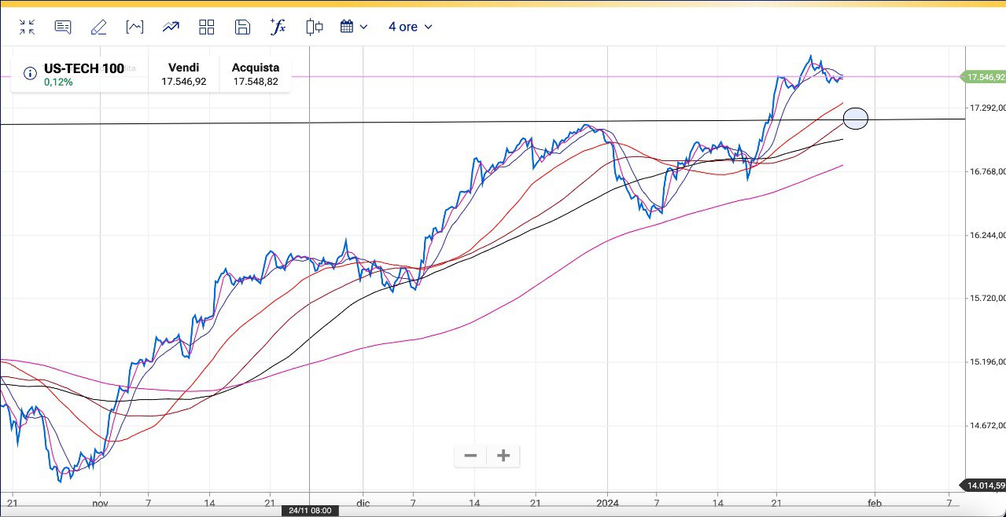The image size is (1006, 517).
Task: Click the 14.014,59 price label on axis
Action: (x=984, y=486)
